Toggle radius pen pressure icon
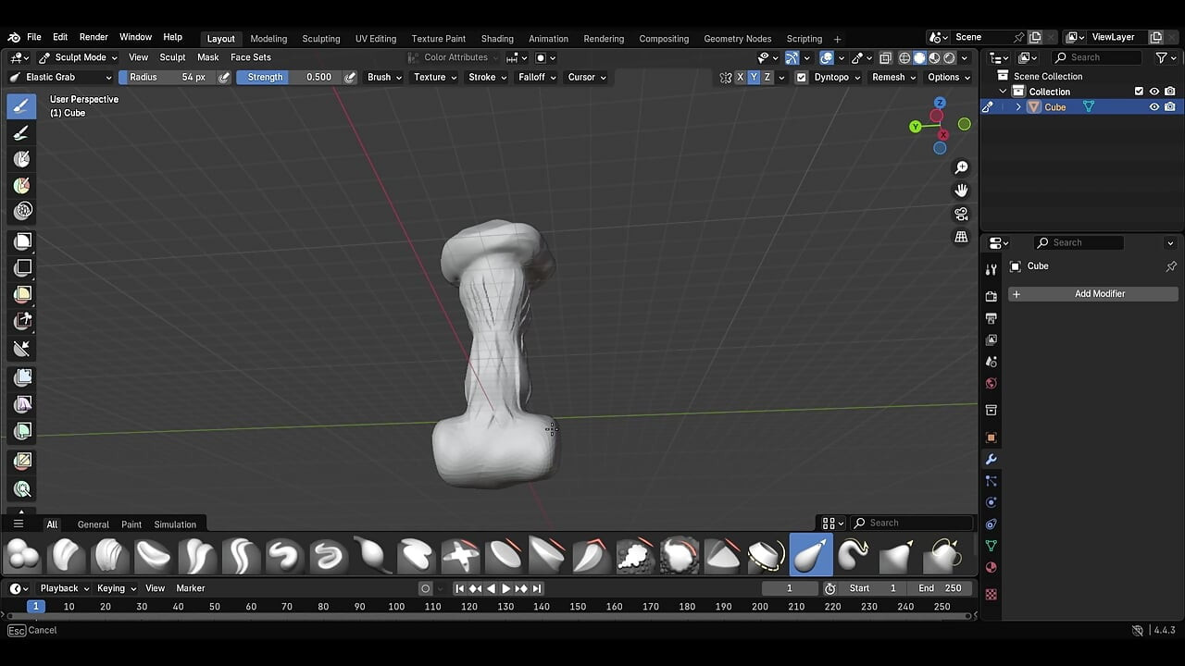Viewport: 1185px width, 666px height. [224, 77]
